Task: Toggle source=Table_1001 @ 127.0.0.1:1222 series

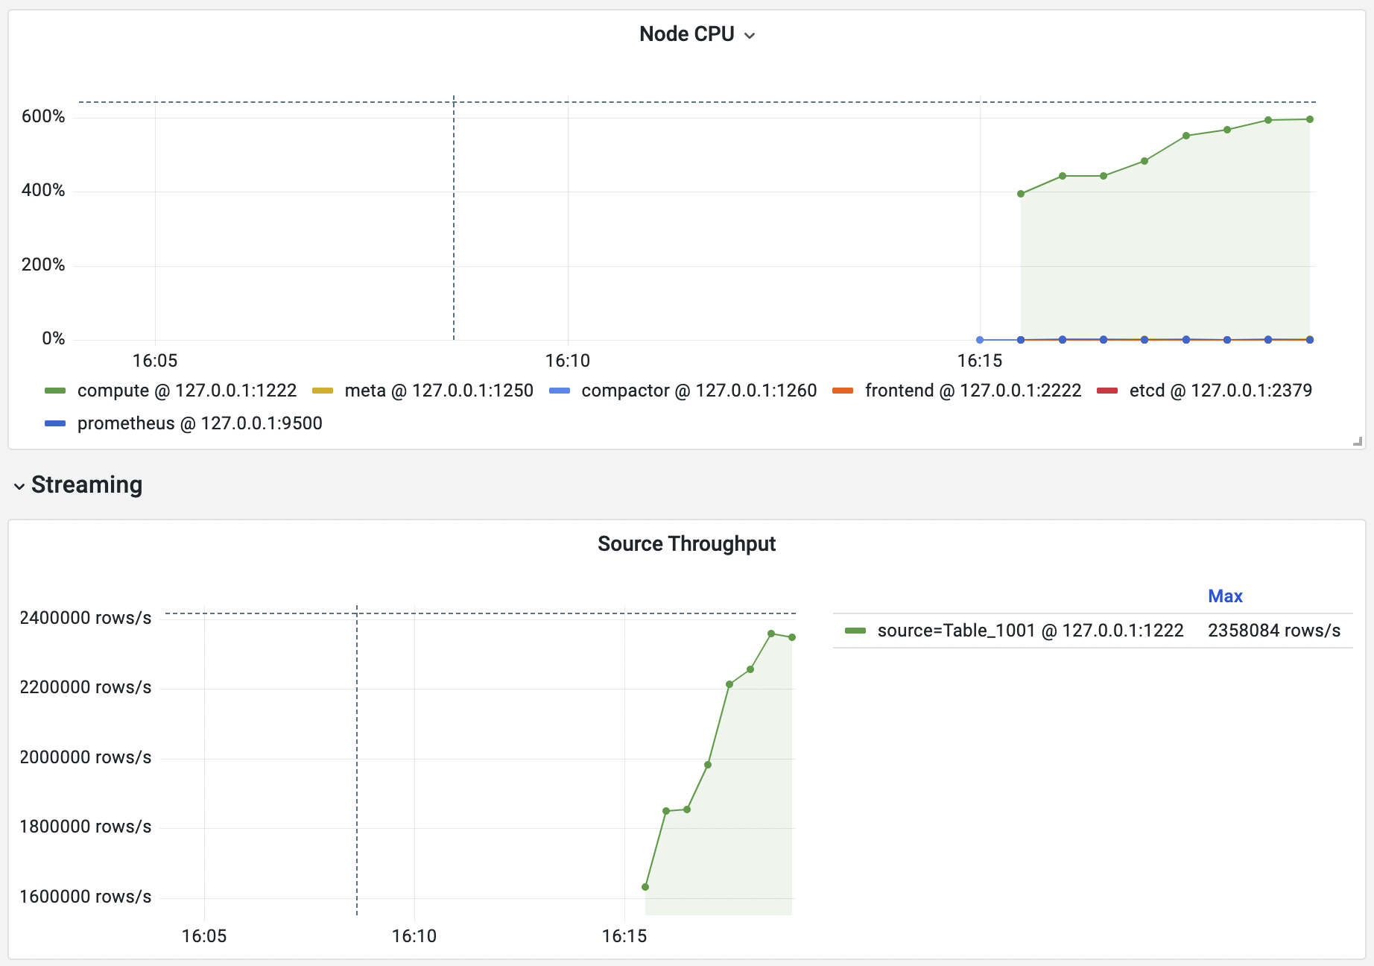Action: coord(1030,631)
